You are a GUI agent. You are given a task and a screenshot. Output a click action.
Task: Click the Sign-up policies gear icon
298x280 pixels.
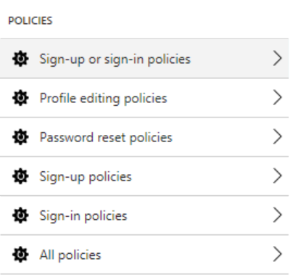pyautogui.click(x=20, y=176)
